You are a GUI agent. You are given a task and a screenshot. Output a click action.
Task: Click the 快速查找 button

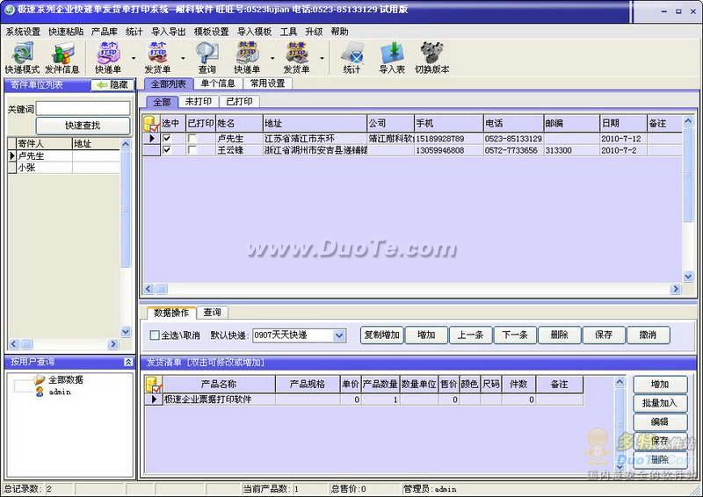(x=83, y=126)
